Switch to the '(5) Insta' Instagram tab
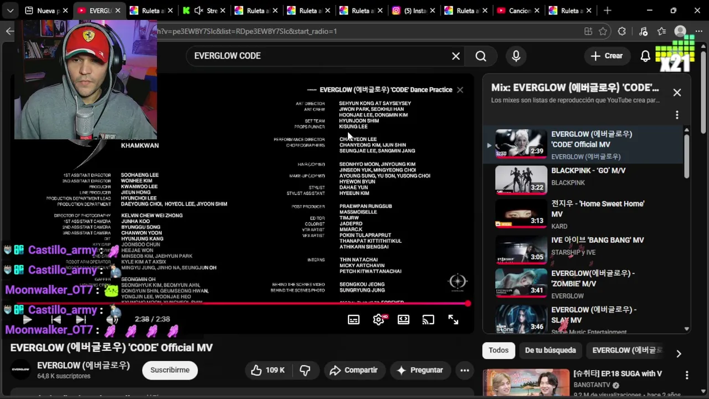This screenshot has height=399, width=709. (x=412, y=11)
